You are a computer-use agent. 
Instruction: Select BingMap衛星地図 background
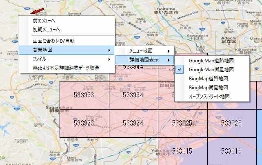(208, 87)
